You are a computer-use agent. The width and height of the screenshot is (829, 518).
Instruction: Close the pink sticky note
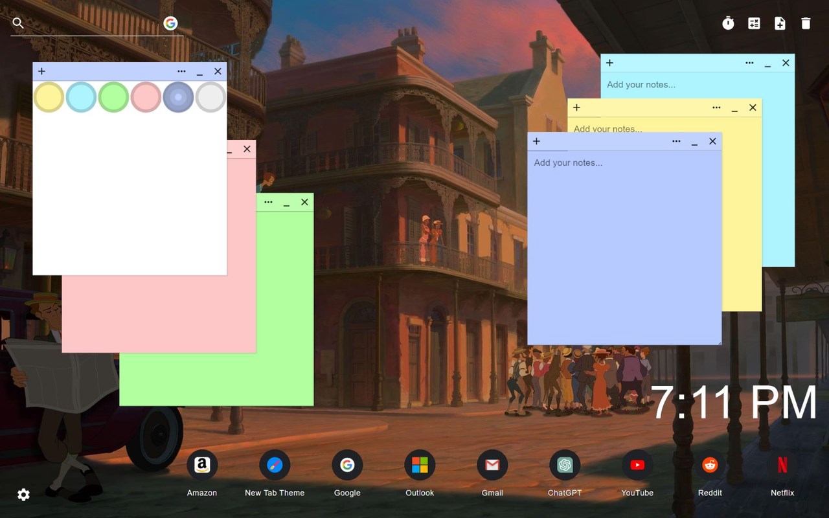click(247, 149)
